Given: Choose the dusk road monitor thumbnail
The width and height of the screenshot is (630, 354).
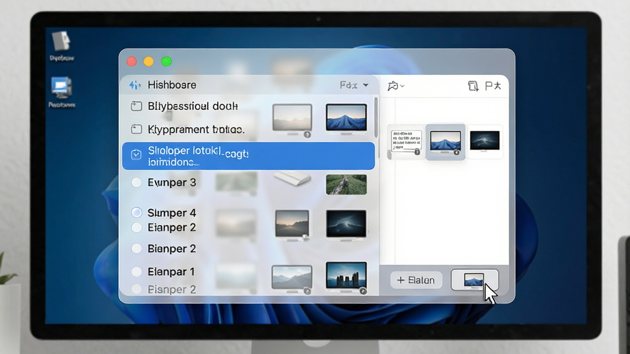Looking at the screenshot, I should tap(292, 225).
